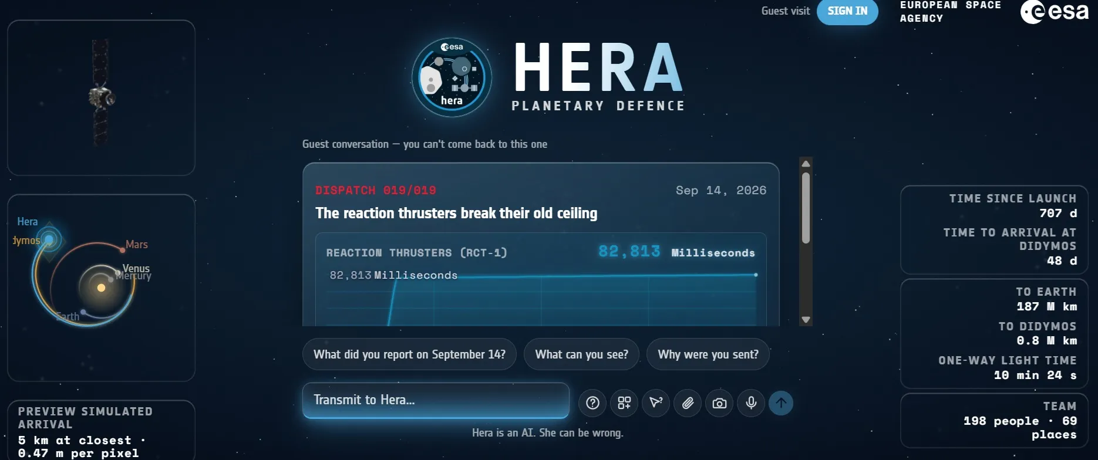Viewport: 1098px width, 460px height.
Task: Click the large "82,813" thruster value
Action: 629,252
